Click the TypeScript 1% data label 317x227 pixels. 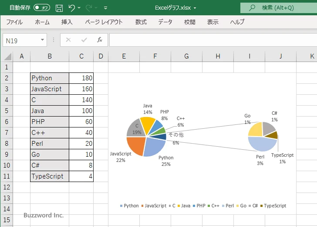click(282, 158)
